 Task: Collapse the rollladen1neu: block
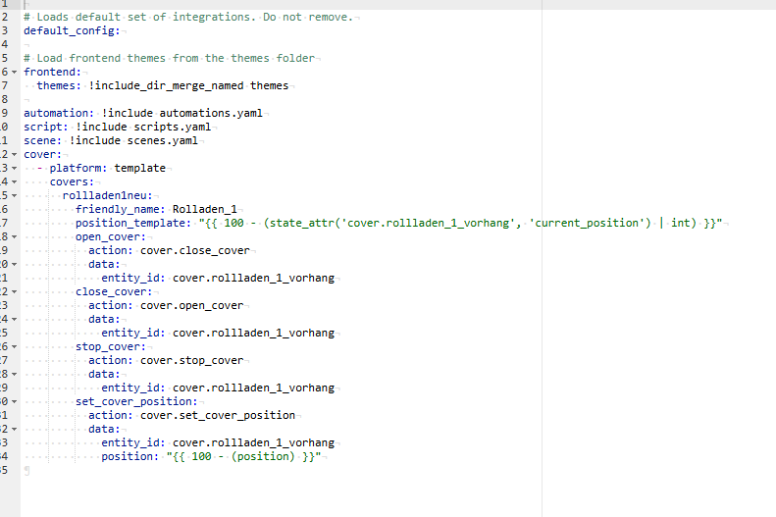coord(15,196)
